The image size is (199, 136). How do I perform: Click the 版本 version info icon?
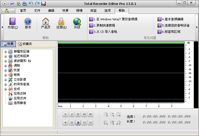pyautogui.click(x=28, y=23)
